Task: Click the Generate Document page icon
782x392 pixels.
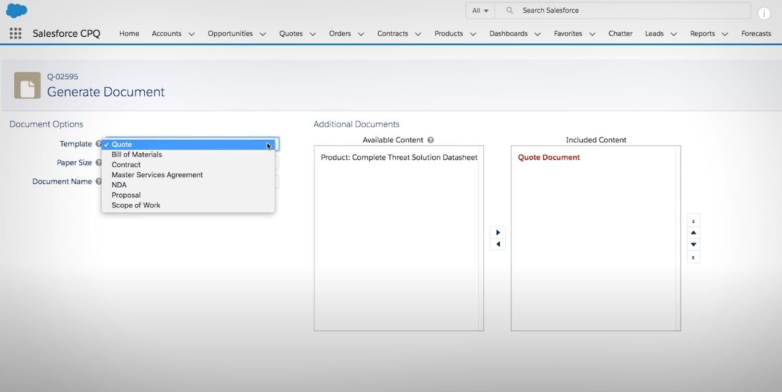Action: coord(28,85)
